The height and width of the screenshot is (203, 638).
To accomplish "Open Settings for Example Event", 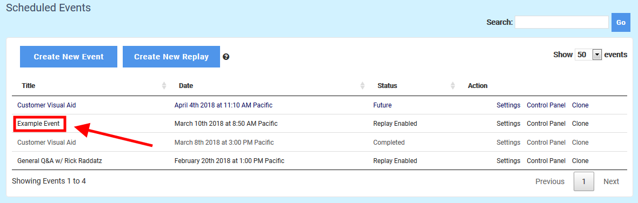I will coord(508,124).
